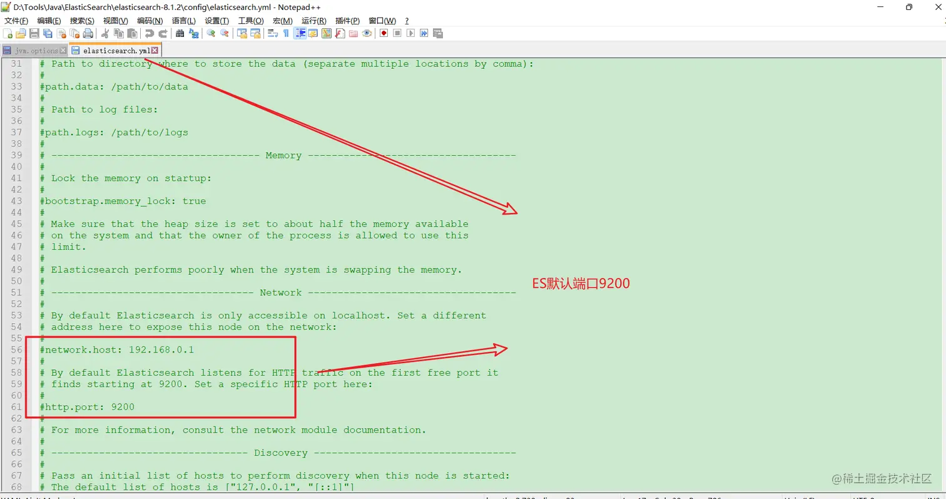Click the Save All toolbar icon
The image size is (946, 499).
[x=48, y=33]
